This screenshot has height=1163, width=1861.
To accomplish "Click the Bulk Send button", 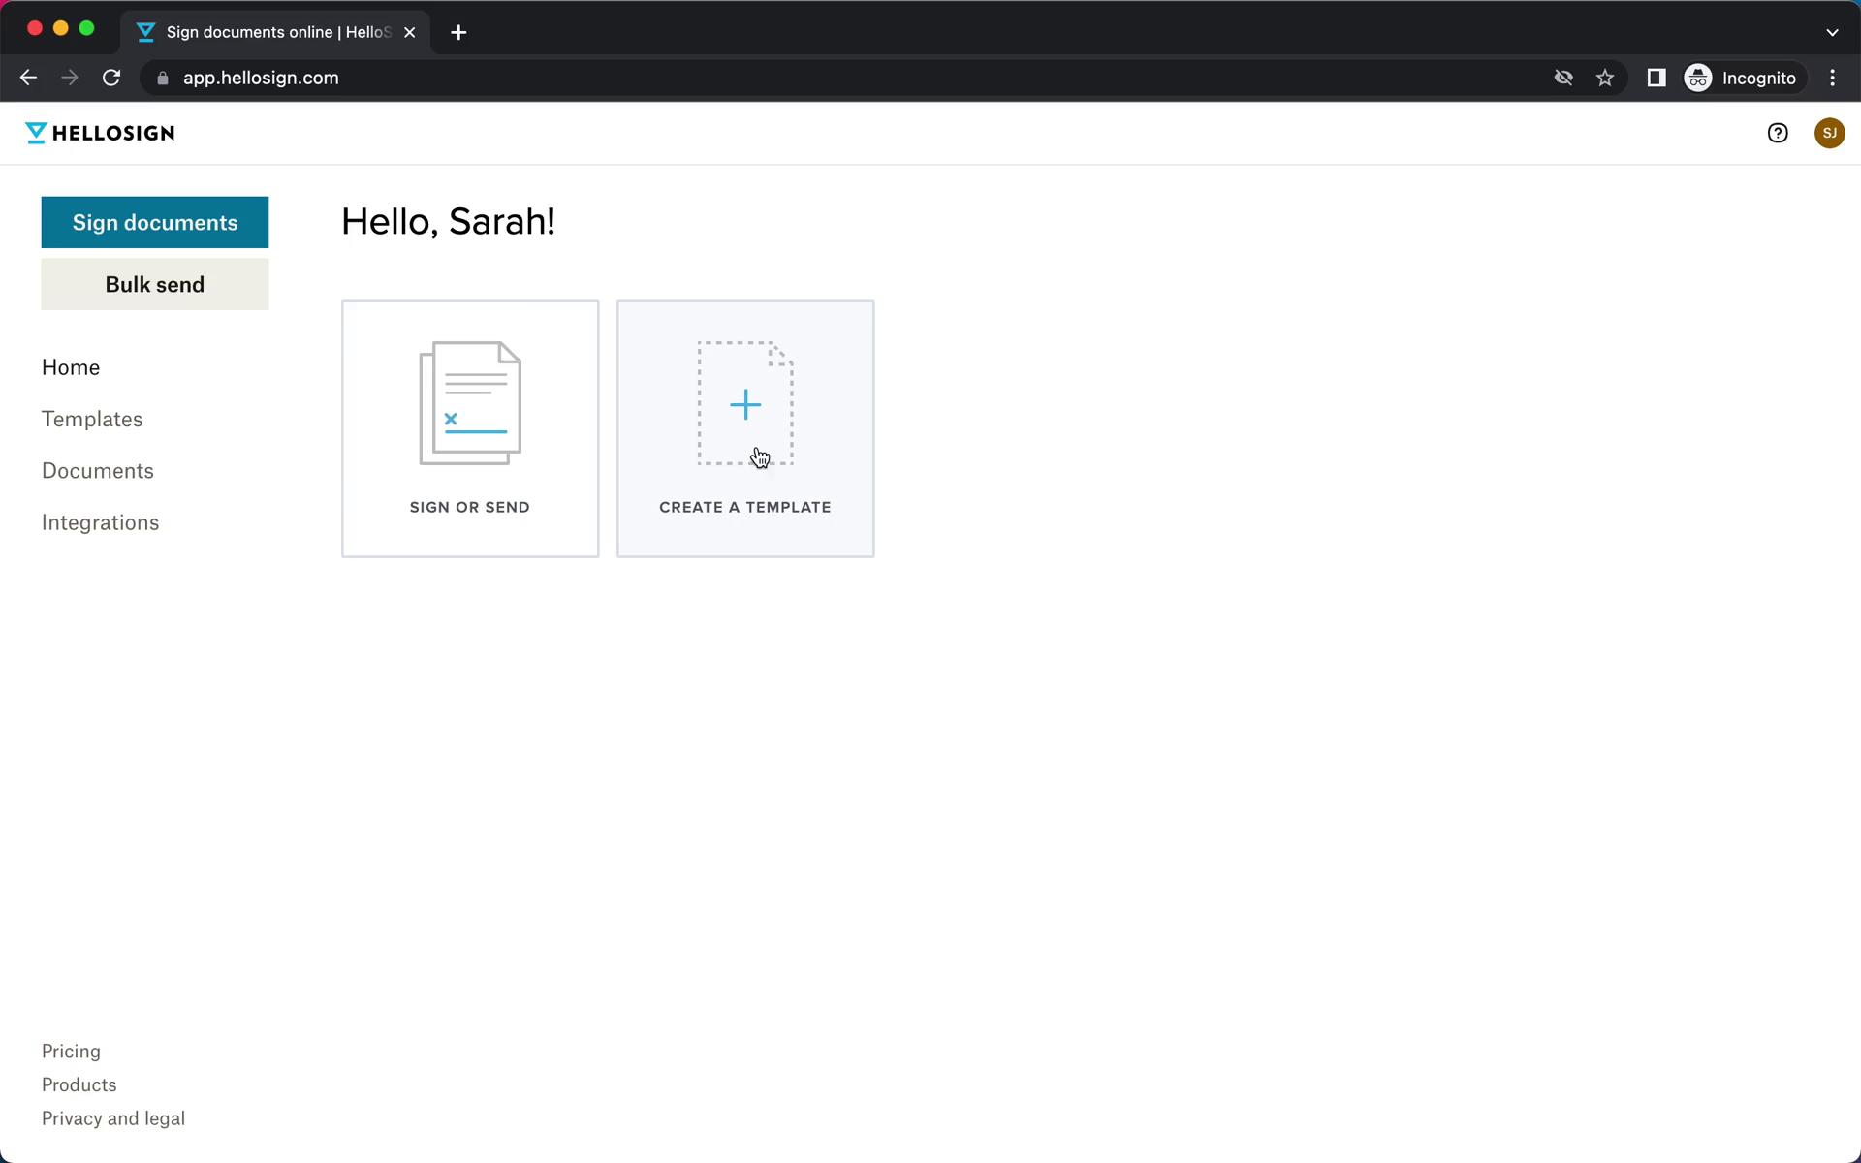I will 154,284.
